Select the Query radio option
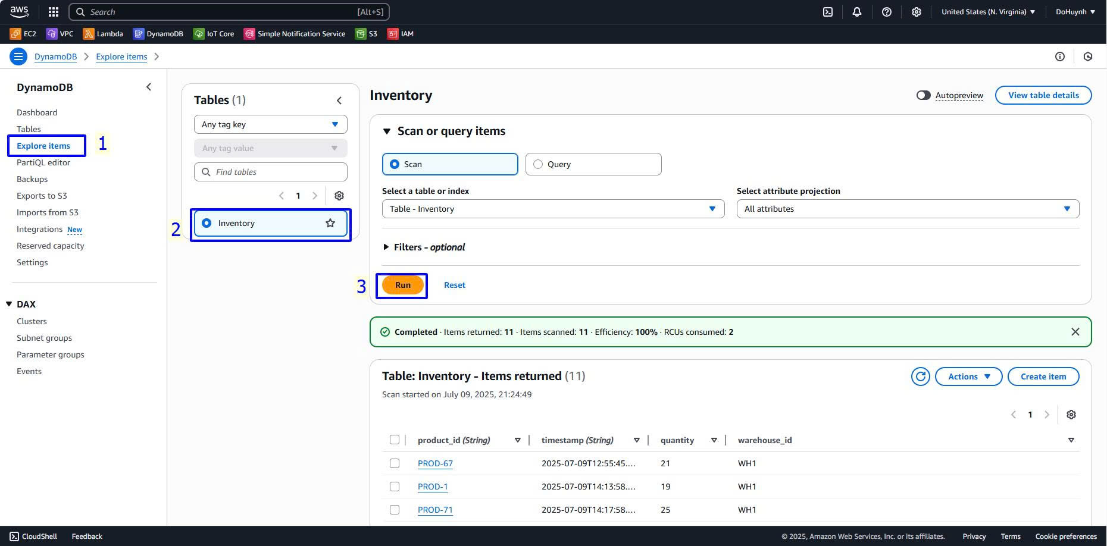The image size is (1107, 546). click(538, 164)
